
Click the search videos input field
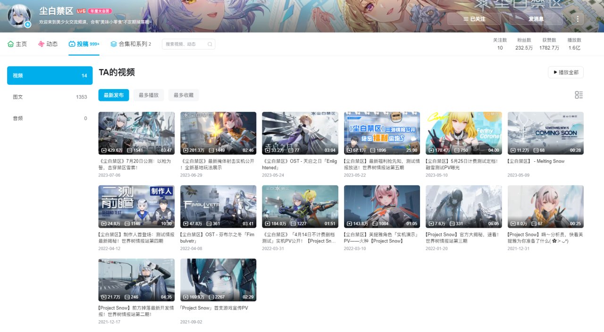(185, 44)
